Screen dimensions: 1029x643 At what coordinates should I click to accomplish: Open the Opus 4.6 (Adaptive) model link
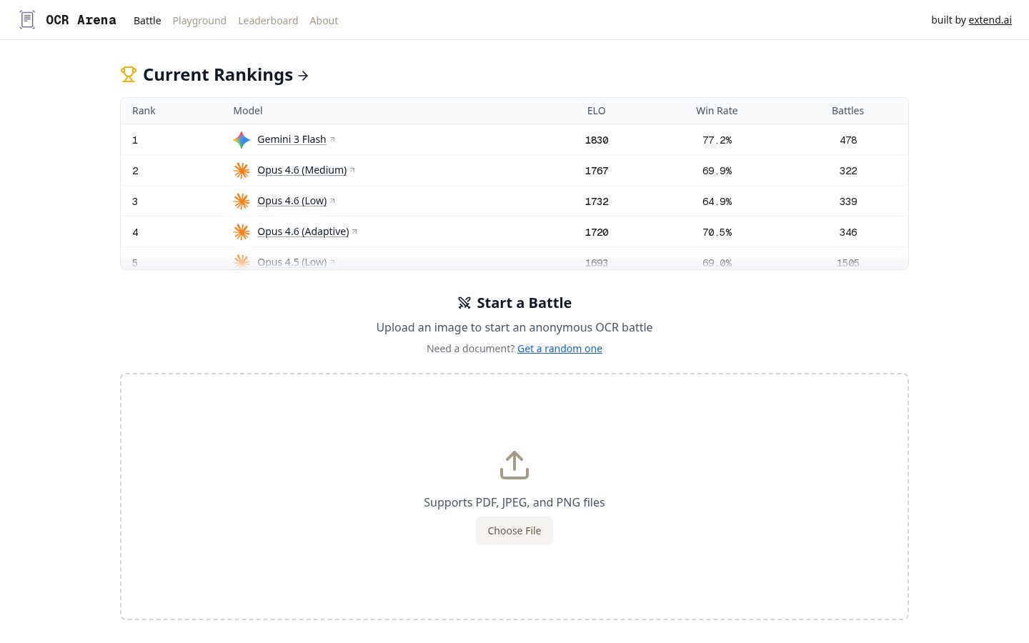pyautogui.click(x=303, y=231)
